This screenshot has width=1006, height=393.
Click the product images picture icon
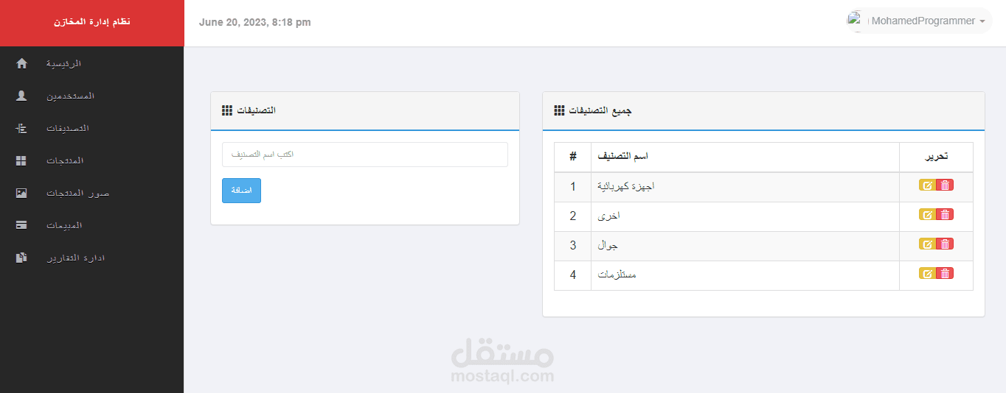click(x=21, y=193)
